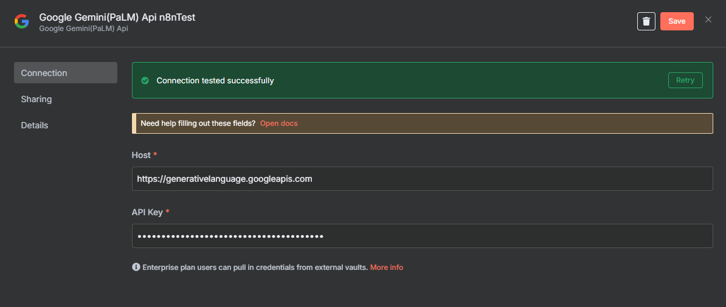This screenshot has width=726, height=307.
Task: Select the Connection tab
Action: coord(65,73)
